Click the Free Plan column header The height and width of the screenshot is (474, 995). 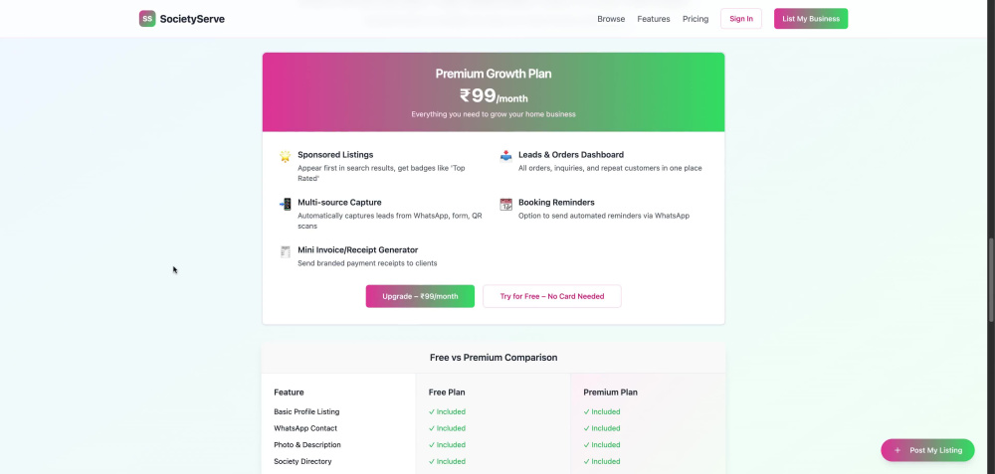(x=447, y=393)
